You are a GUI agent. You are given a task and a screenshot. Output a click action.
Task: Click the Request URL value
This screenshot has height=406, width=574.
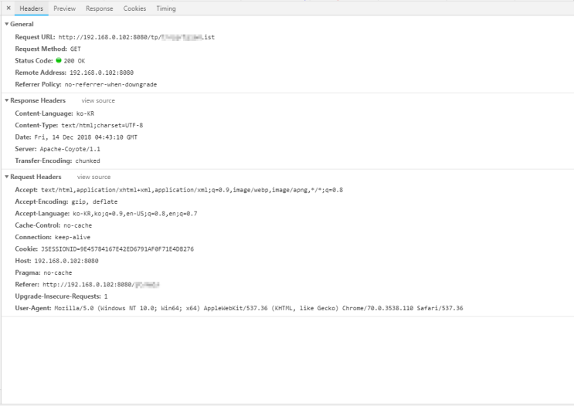coord(136,36)
